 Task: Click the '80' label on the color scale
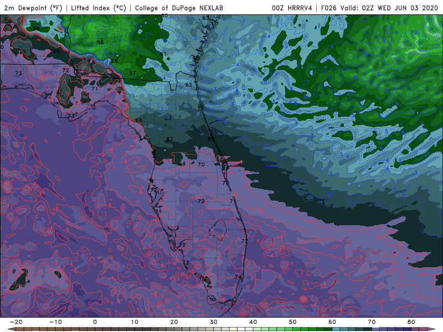click(x=411, y=322)
